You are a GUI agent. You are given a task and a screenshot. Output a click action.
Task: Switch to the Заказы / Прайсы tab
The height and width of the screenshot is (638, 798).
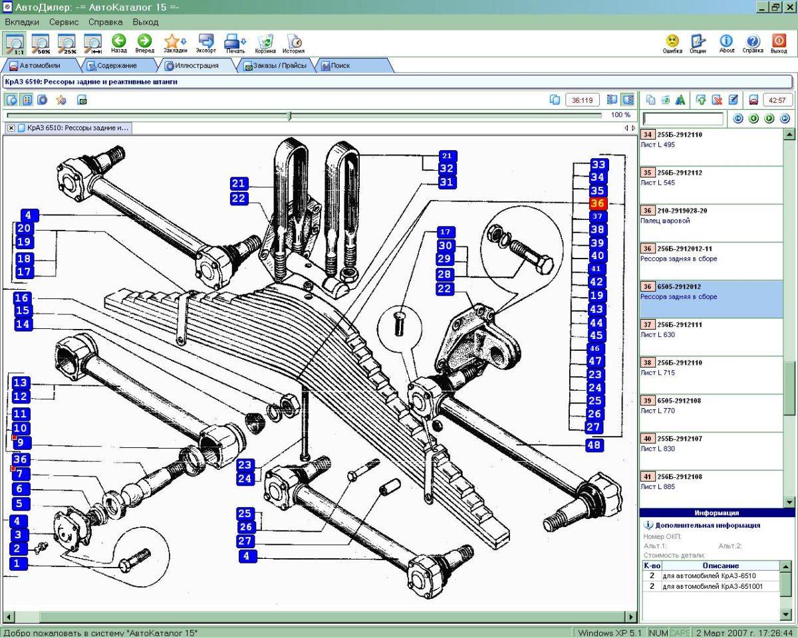coord(275,66)
